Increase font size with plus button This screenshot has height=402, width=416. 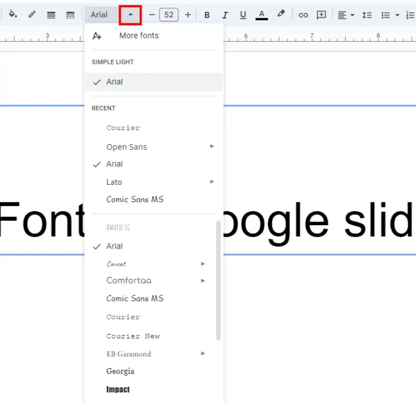pyautogui.click(x=188, y=15)
